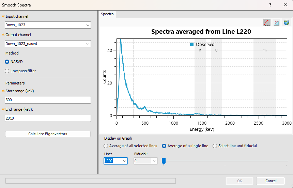Click the Observed legend color marker
The height and width of the screenshot is (188, 293).
click(192, 44)
